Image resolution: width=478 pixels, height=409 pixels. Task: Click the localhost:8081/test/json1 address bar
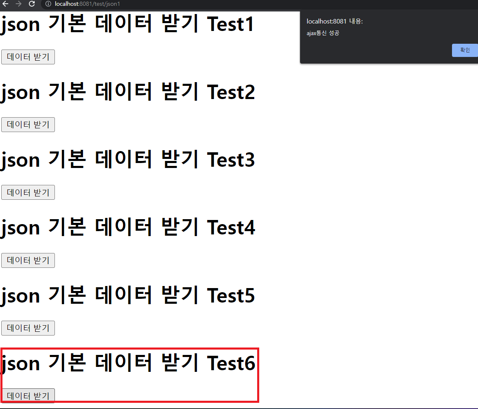pyautogui.click(x=259, y=4)
